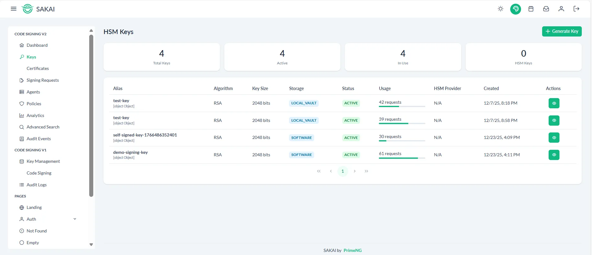The image size is (592, 255).
Task: Open the user profile icon
Action: tap(561, 9)
